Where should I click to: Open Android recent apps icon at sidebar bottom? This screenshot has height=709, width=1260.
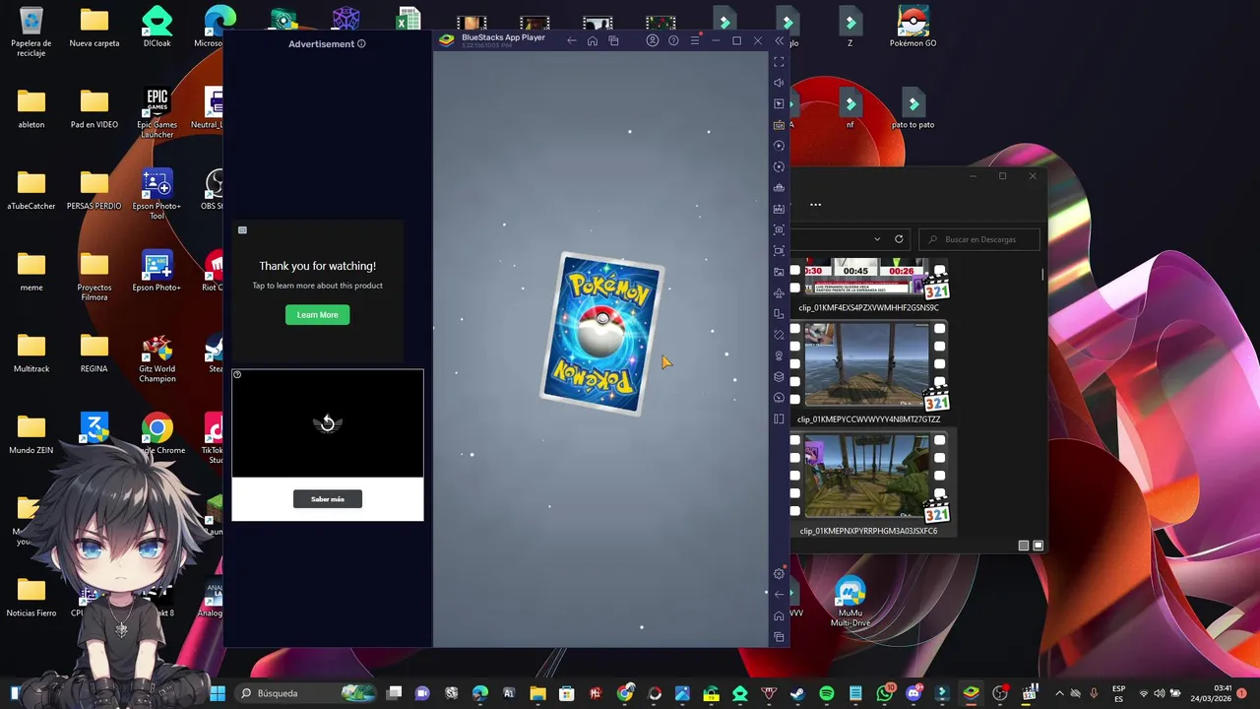(779, 637)
